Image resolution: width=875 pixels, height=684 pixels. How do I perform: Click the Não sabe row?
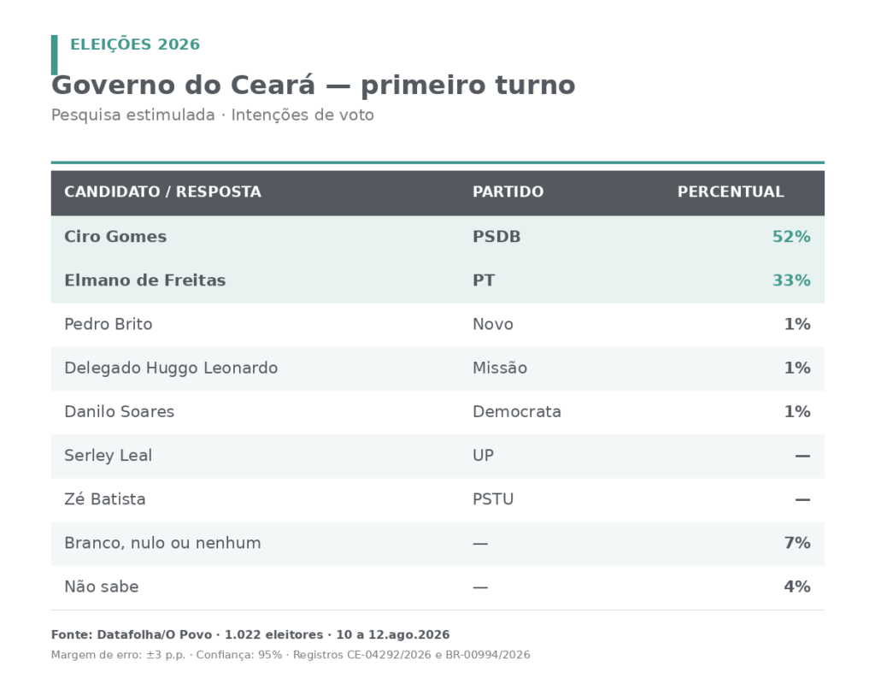437,587
